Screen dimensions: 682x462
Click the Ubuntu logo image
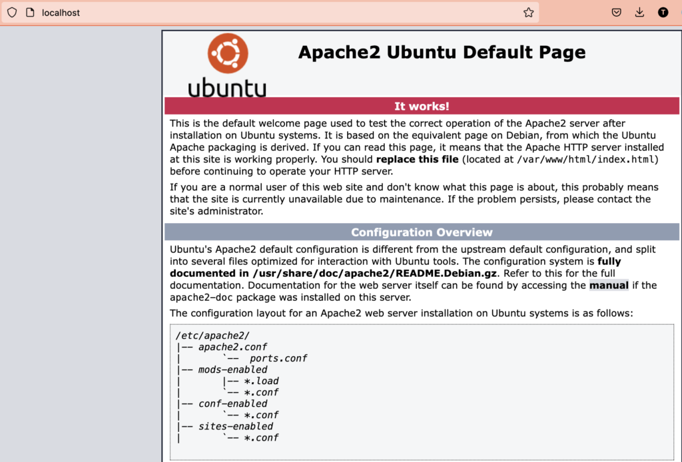point(228,65)
